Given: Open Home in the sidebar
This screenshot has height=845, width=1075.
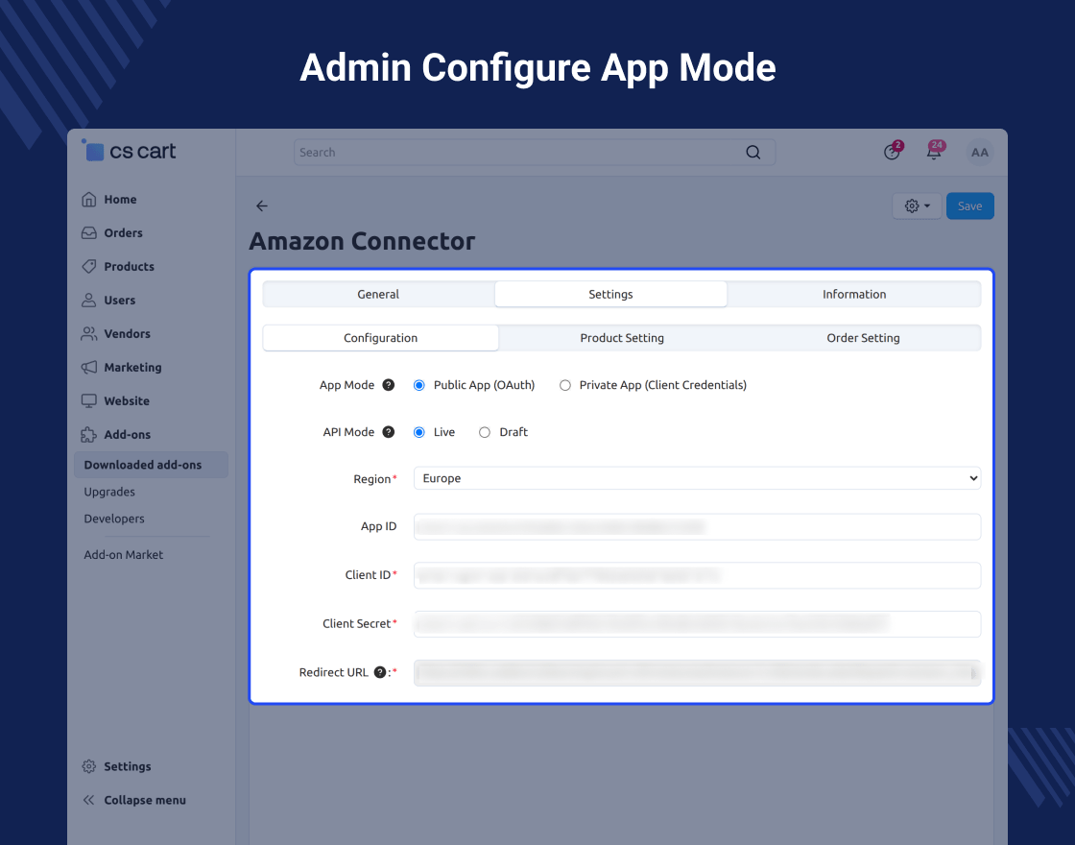Looking at the screenshot, I should tap(121, 200).
